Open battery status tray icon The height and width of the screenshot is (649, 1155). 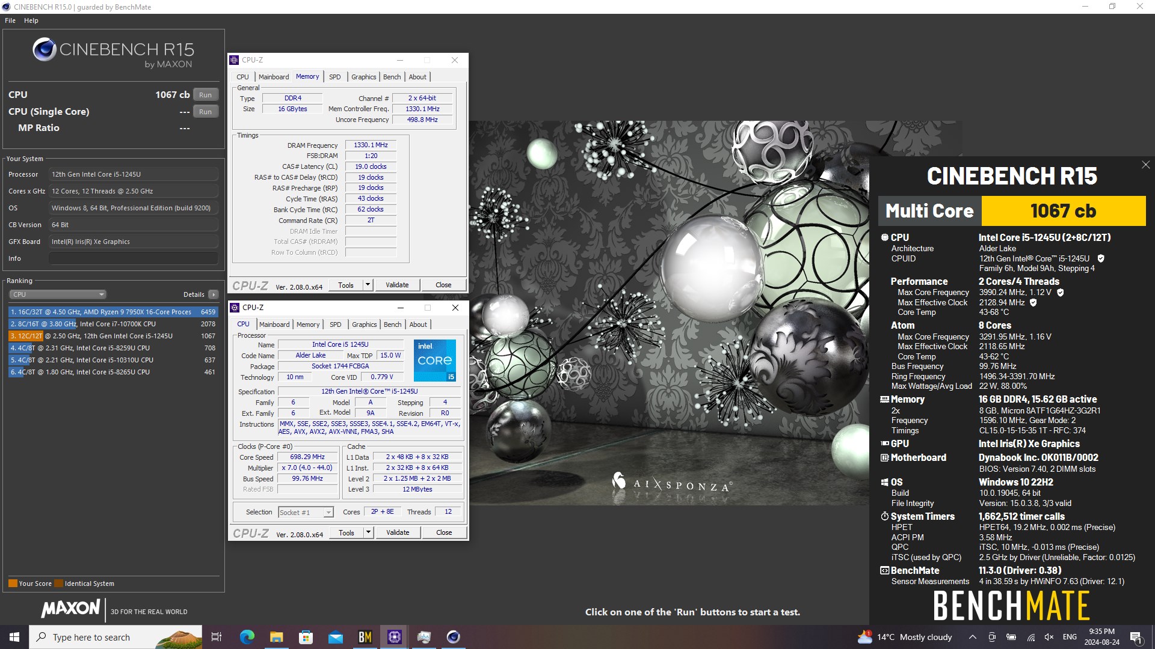pos(1011,637)
